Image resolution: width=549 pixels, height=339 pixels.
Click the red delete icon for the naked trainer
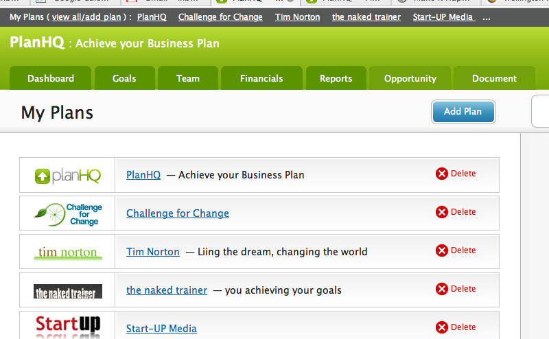point(442,289)
